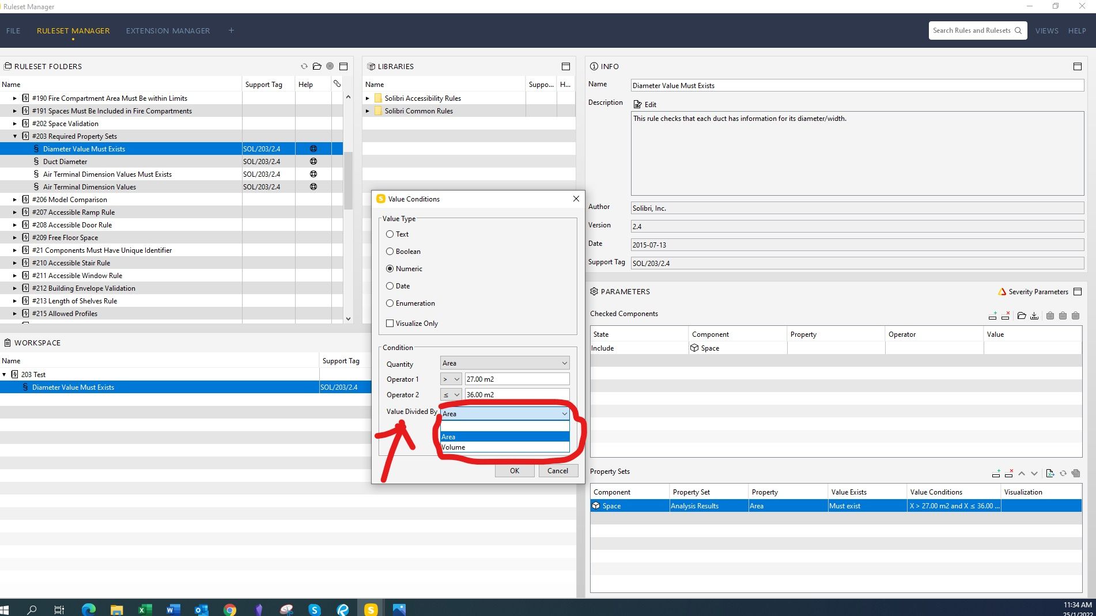This screenshot has height=616, width=1096.
Task: Open Quantity dropdown
Action: tap(505, 363)
